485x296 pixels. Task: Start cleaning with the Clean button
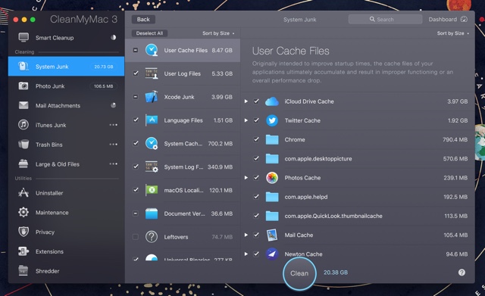[299, 273]
